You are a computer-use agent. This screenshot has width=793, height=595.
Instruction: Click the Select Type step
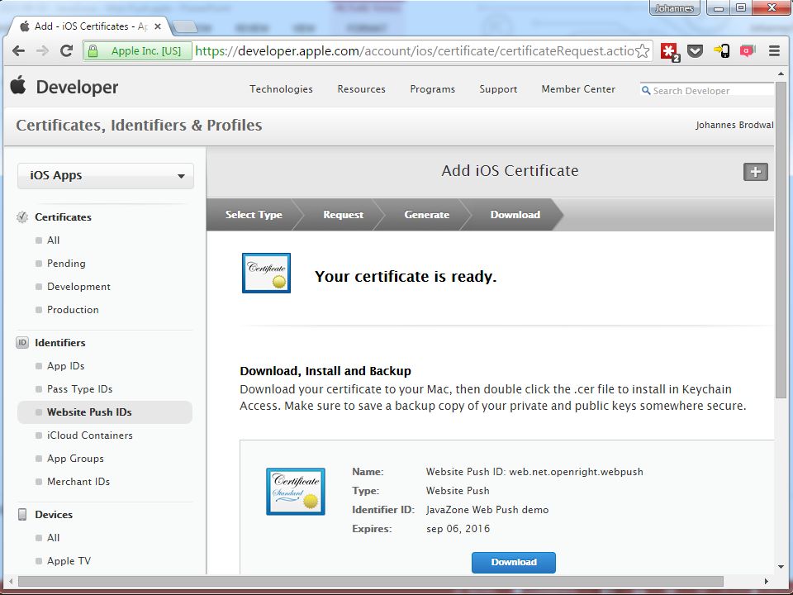tap(254, 215)
